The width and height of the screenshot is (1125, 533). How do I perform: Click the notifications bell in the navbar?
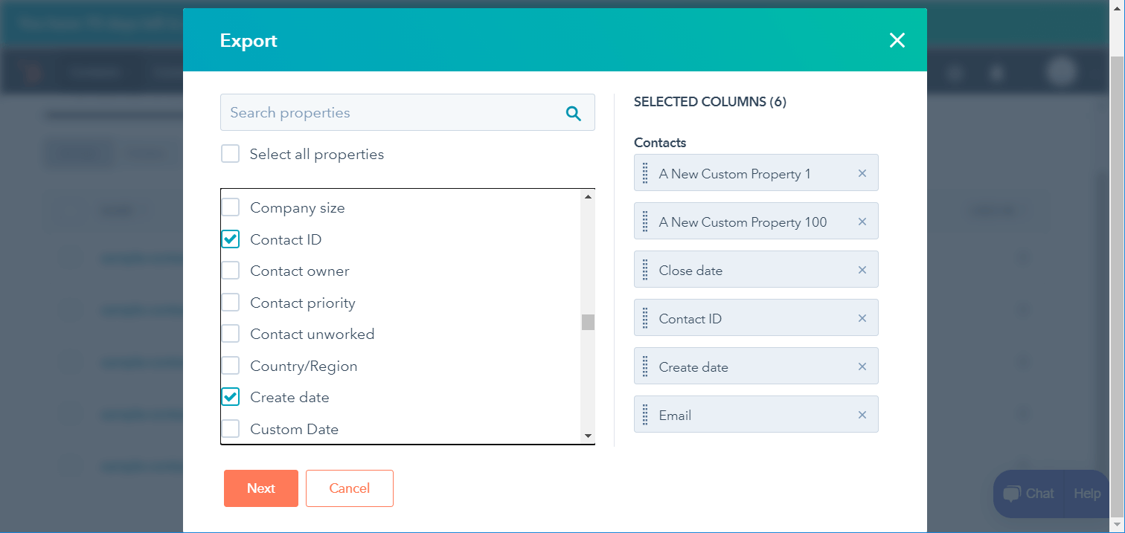(x=996, y=72)
